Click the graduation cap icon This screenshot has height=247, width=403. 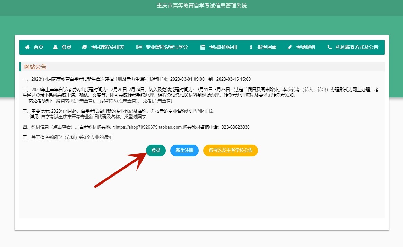[x=85, y=48]
